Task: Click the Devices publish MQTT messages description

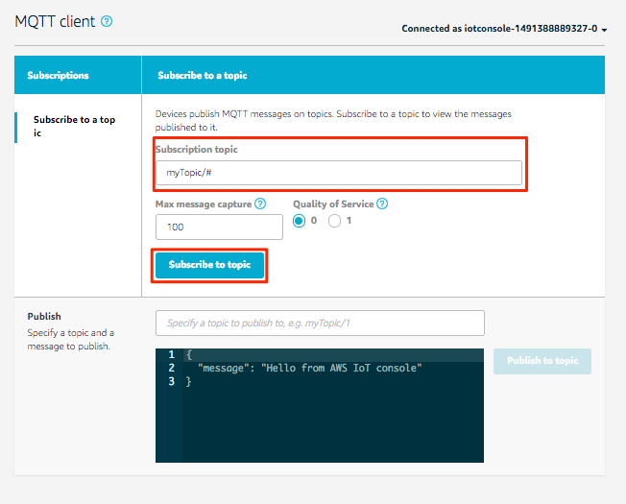Action: 333,121
